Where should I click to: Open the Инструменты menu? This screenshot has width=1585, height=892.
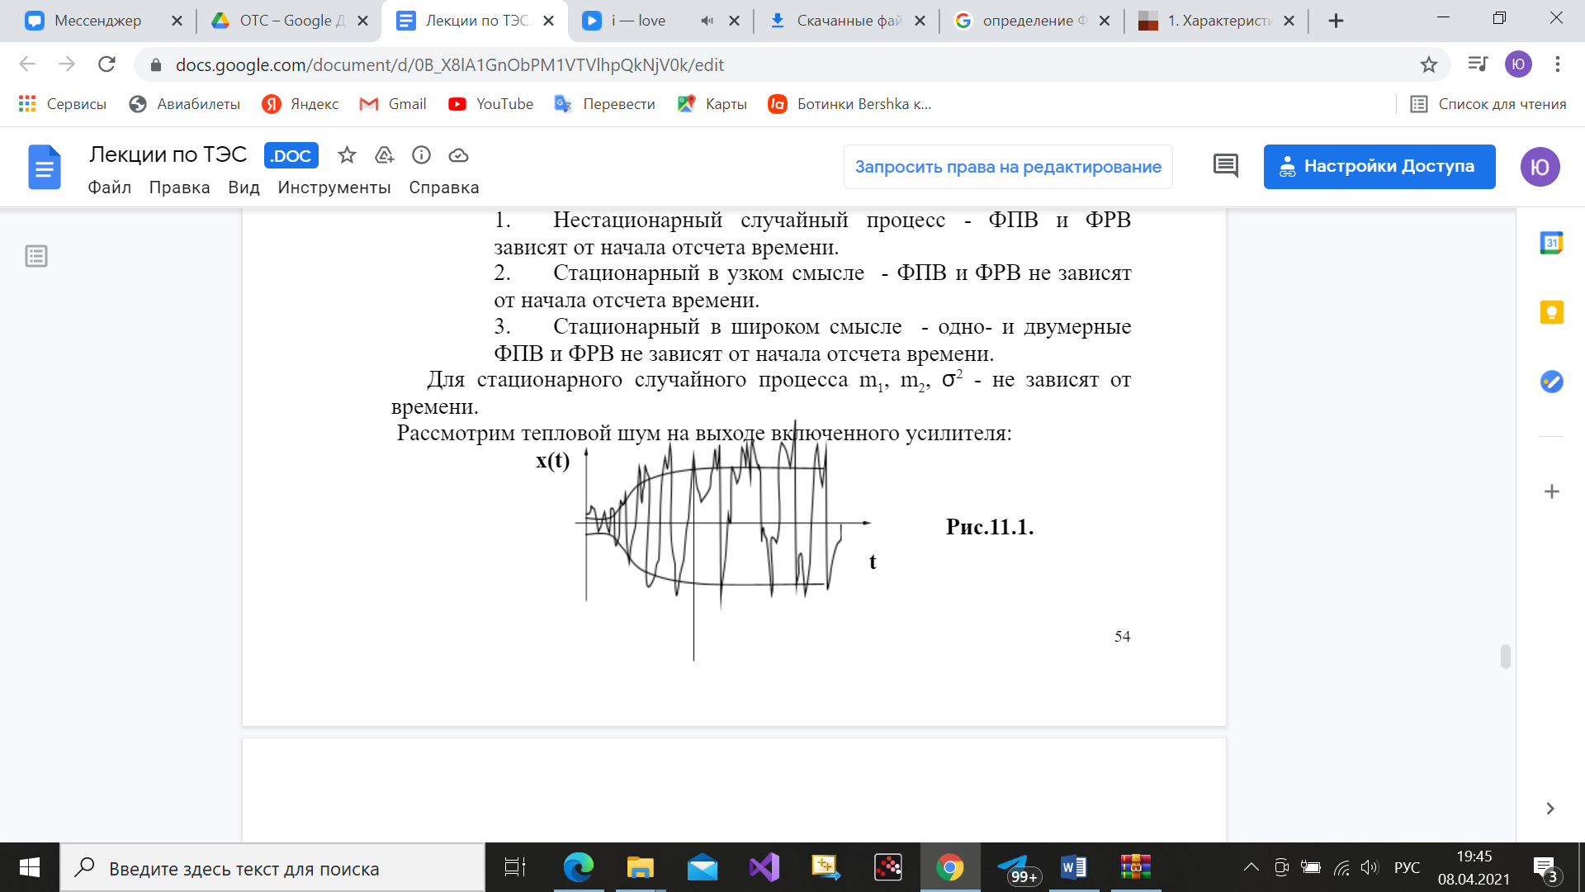[x=334, y=187]
